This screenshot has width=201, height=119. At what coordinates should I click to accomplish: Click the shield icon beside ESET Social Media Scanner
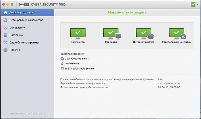[x=62, y=69]
